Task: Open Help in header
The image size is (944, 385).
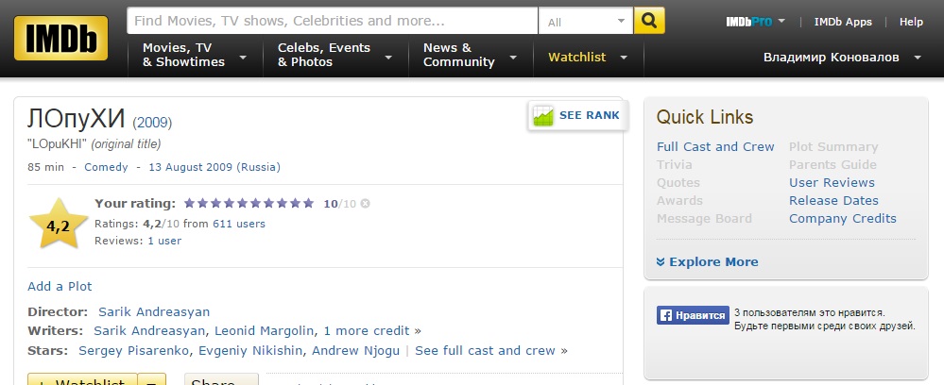Action: coord(911,22)
